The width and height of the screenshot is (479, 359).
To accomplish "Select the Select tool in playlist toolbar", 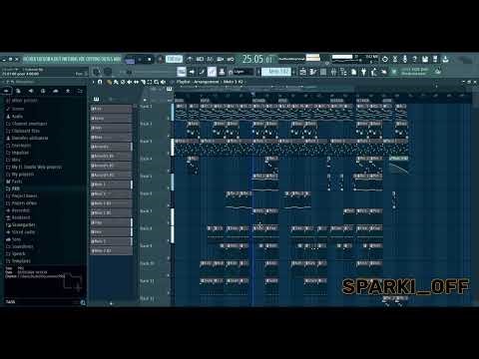I will [x=150, y=82].
